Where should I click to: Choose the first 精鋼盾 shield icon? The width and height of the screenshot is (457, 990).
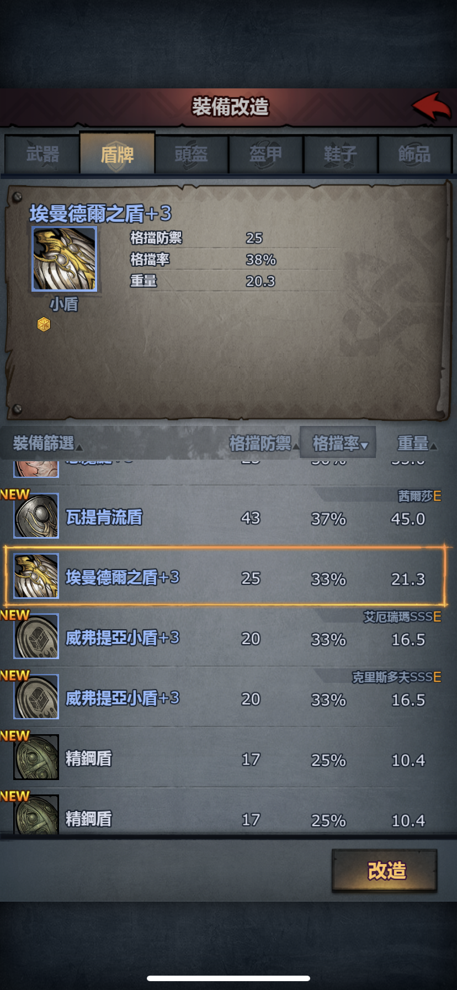click(36, 757)
